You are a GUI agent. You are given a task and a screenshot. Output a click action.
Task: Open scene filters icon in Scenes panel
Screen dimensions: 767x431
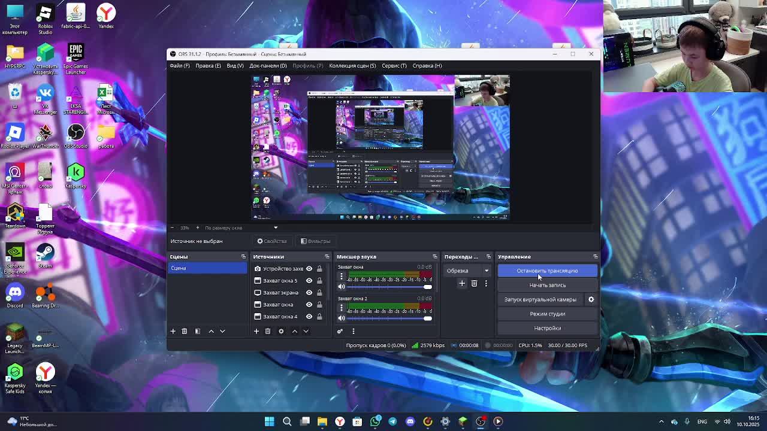(197, 331)
